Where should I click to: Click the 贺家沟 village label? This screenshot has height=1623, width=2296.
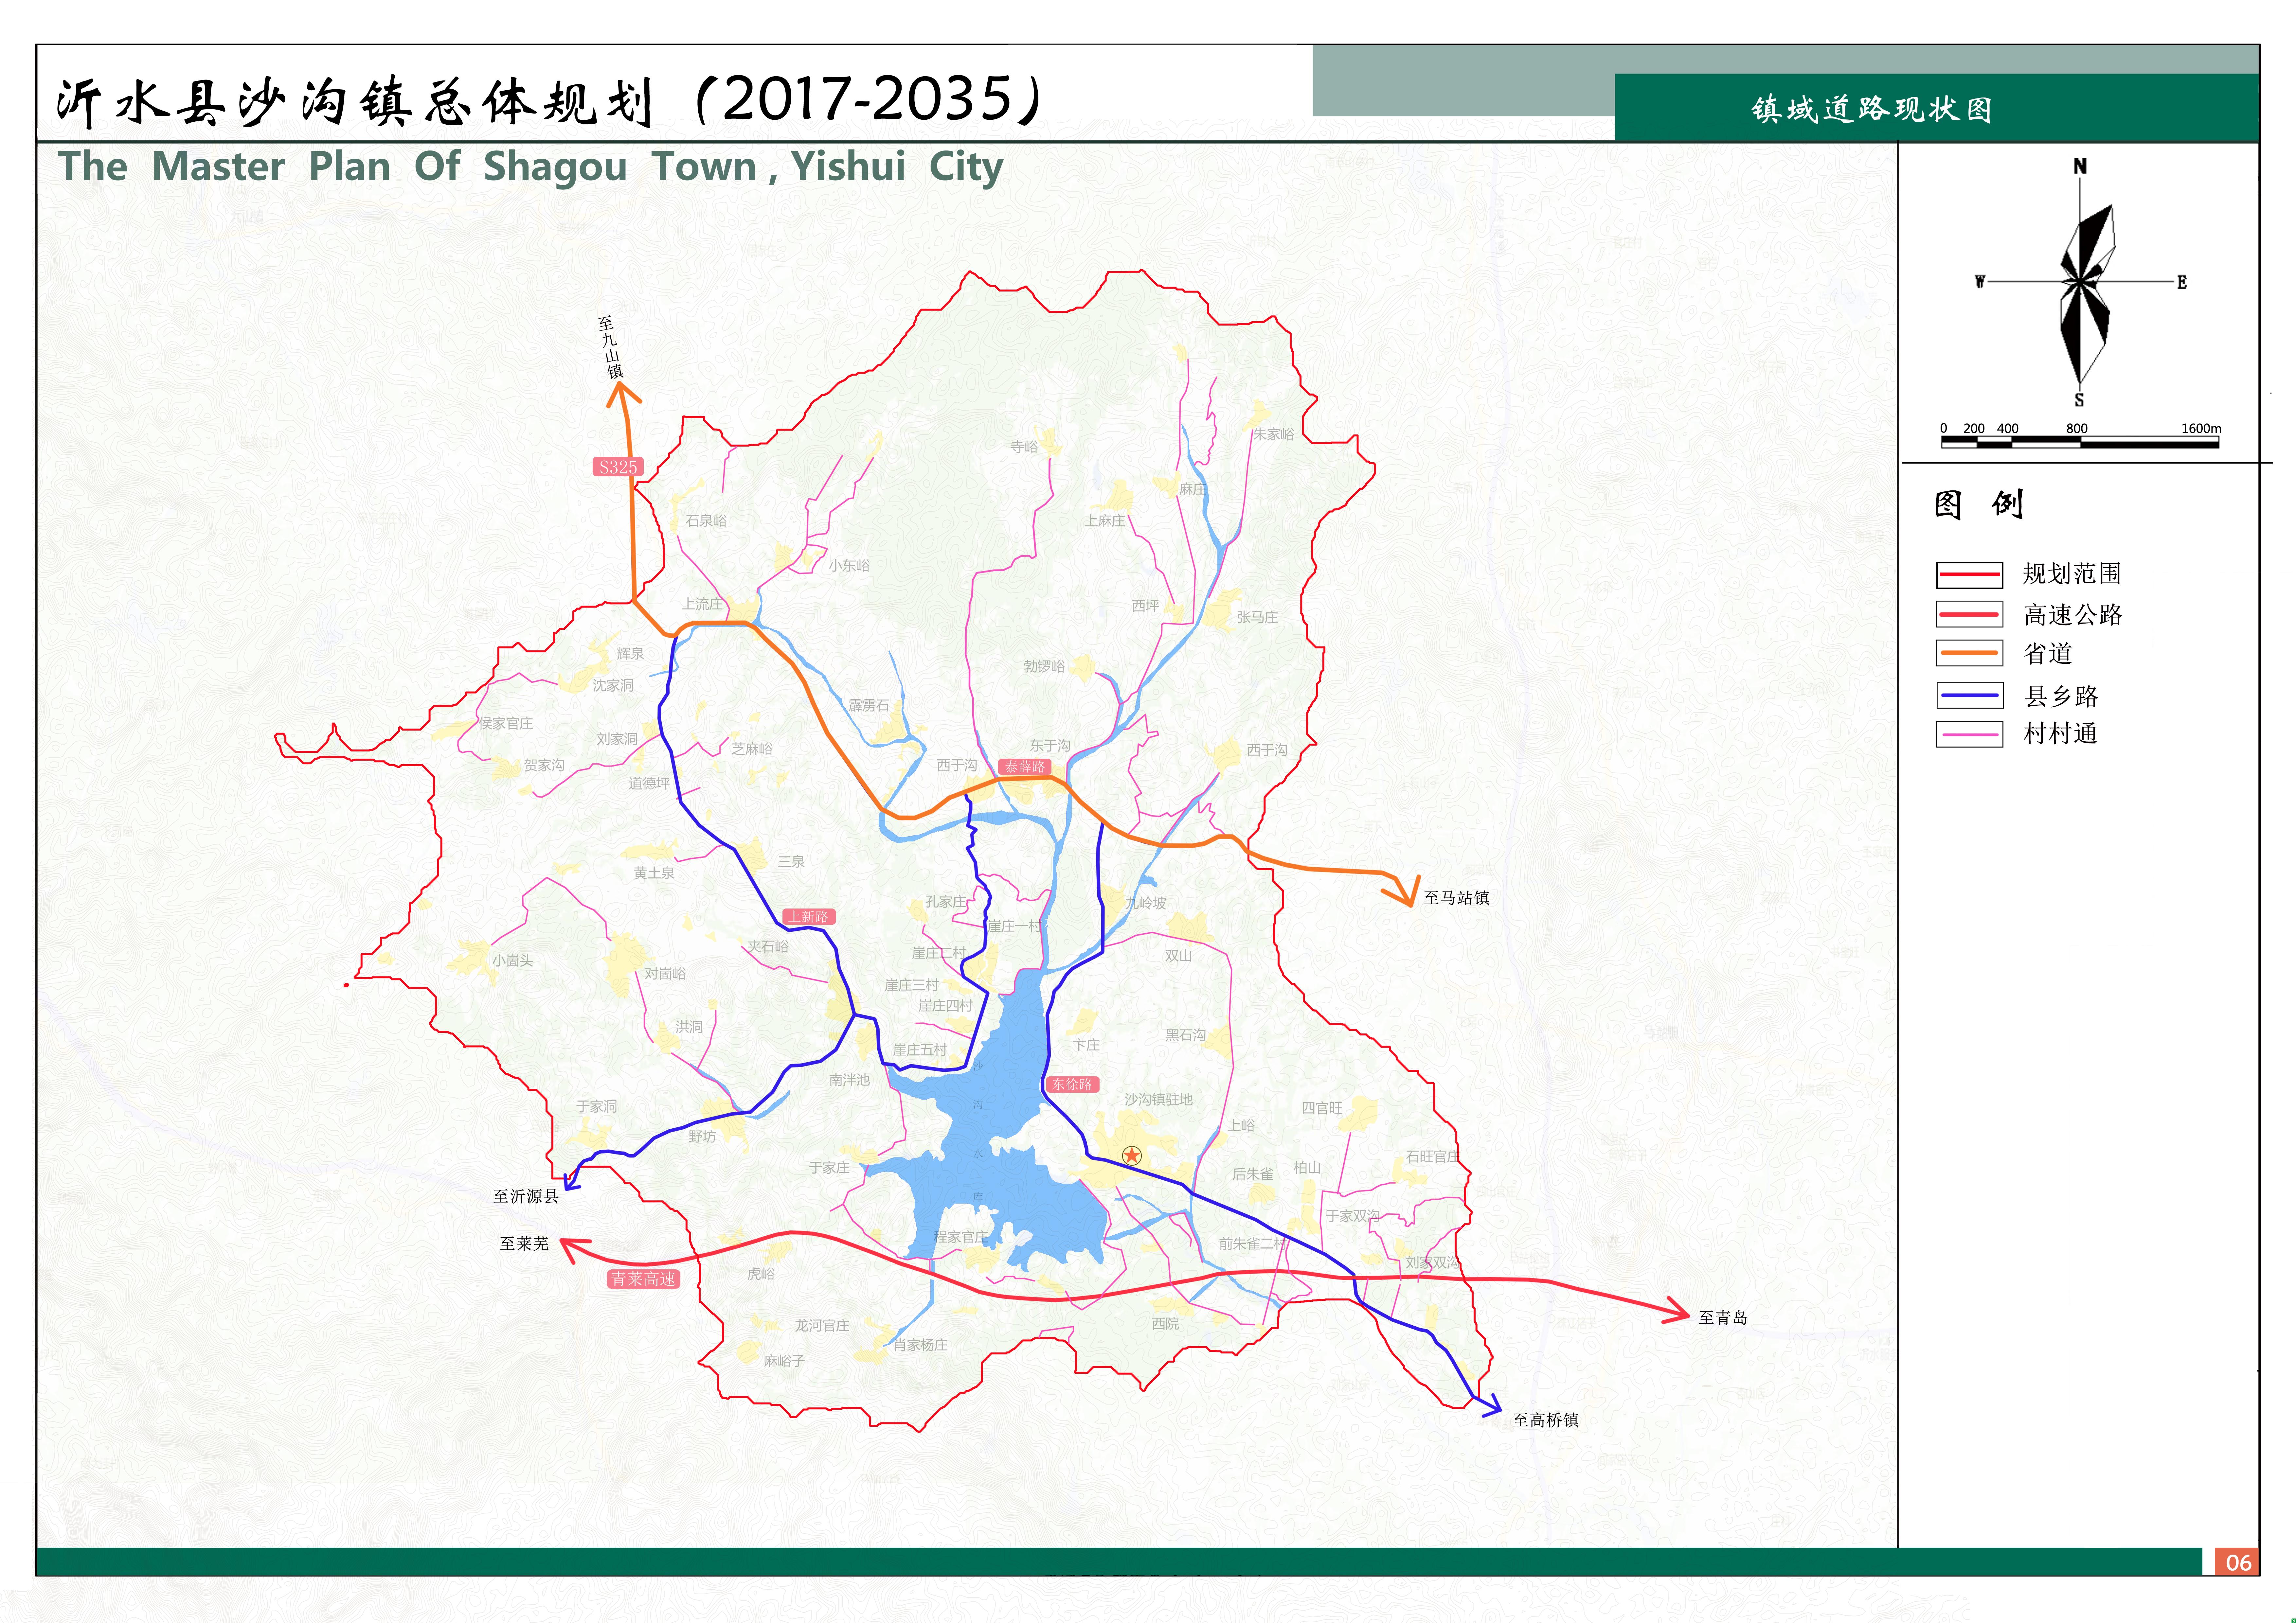click(x=544, y=765)
